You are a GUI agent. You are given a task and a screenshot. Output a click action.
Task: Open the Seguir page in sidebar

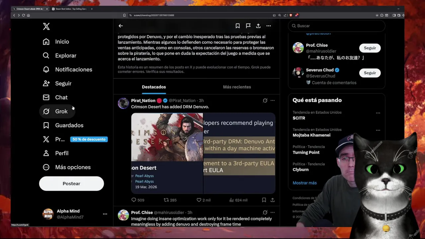point(57,83)
